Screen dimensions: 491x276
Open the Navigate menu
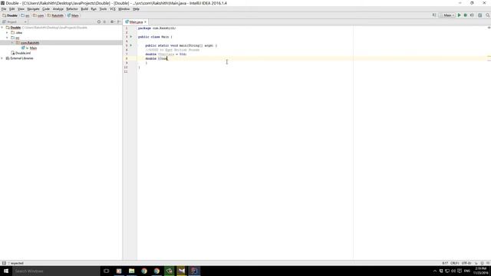tap(33, 9)
